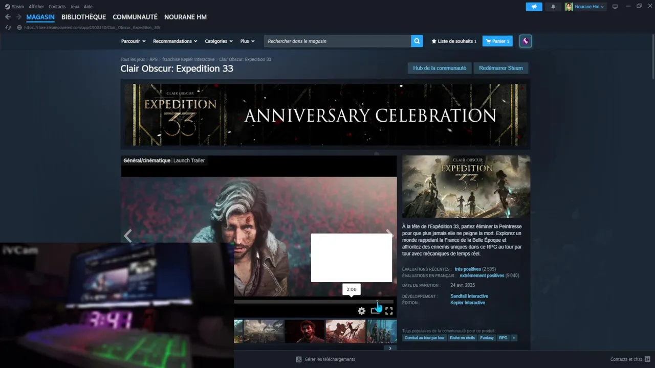Open the Jeux menu
Viewport: 655px width, 368px height.
click(x=75, y=7)
